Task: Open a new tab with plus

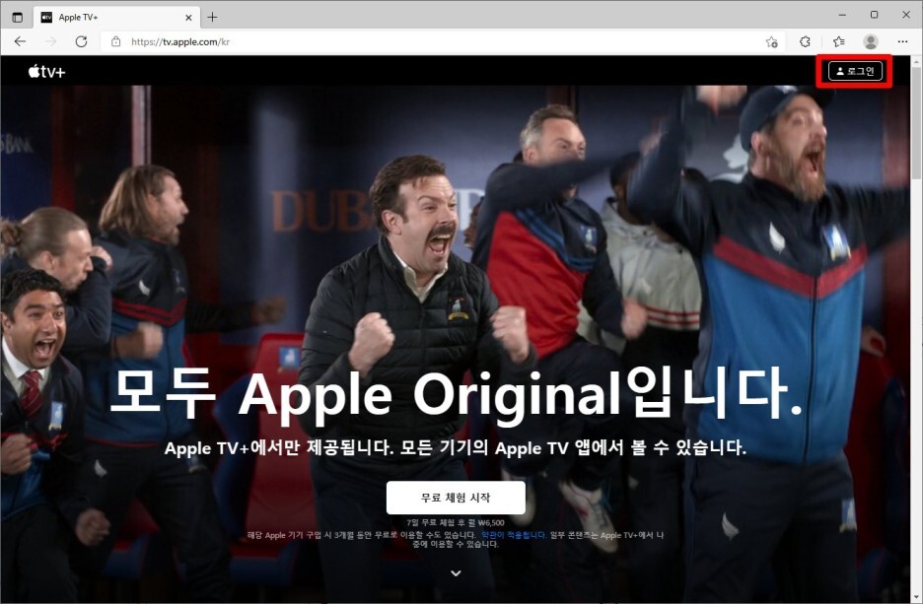Action: point(212,17)
